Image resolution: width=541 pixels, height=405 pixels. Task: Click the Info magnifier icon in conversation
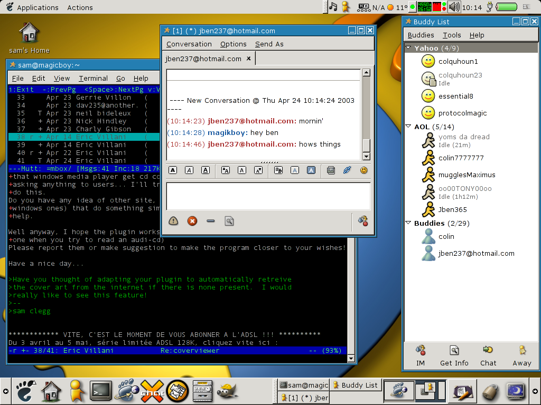pyautogui.click(x=229, y=221)
